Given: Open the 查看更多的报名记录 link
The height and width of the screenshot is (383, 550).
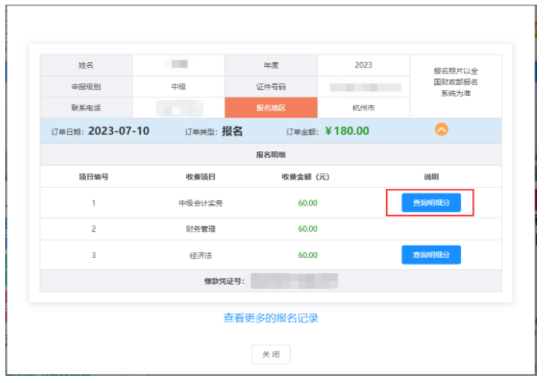Looking at the screenshot, I should point(271,318).
